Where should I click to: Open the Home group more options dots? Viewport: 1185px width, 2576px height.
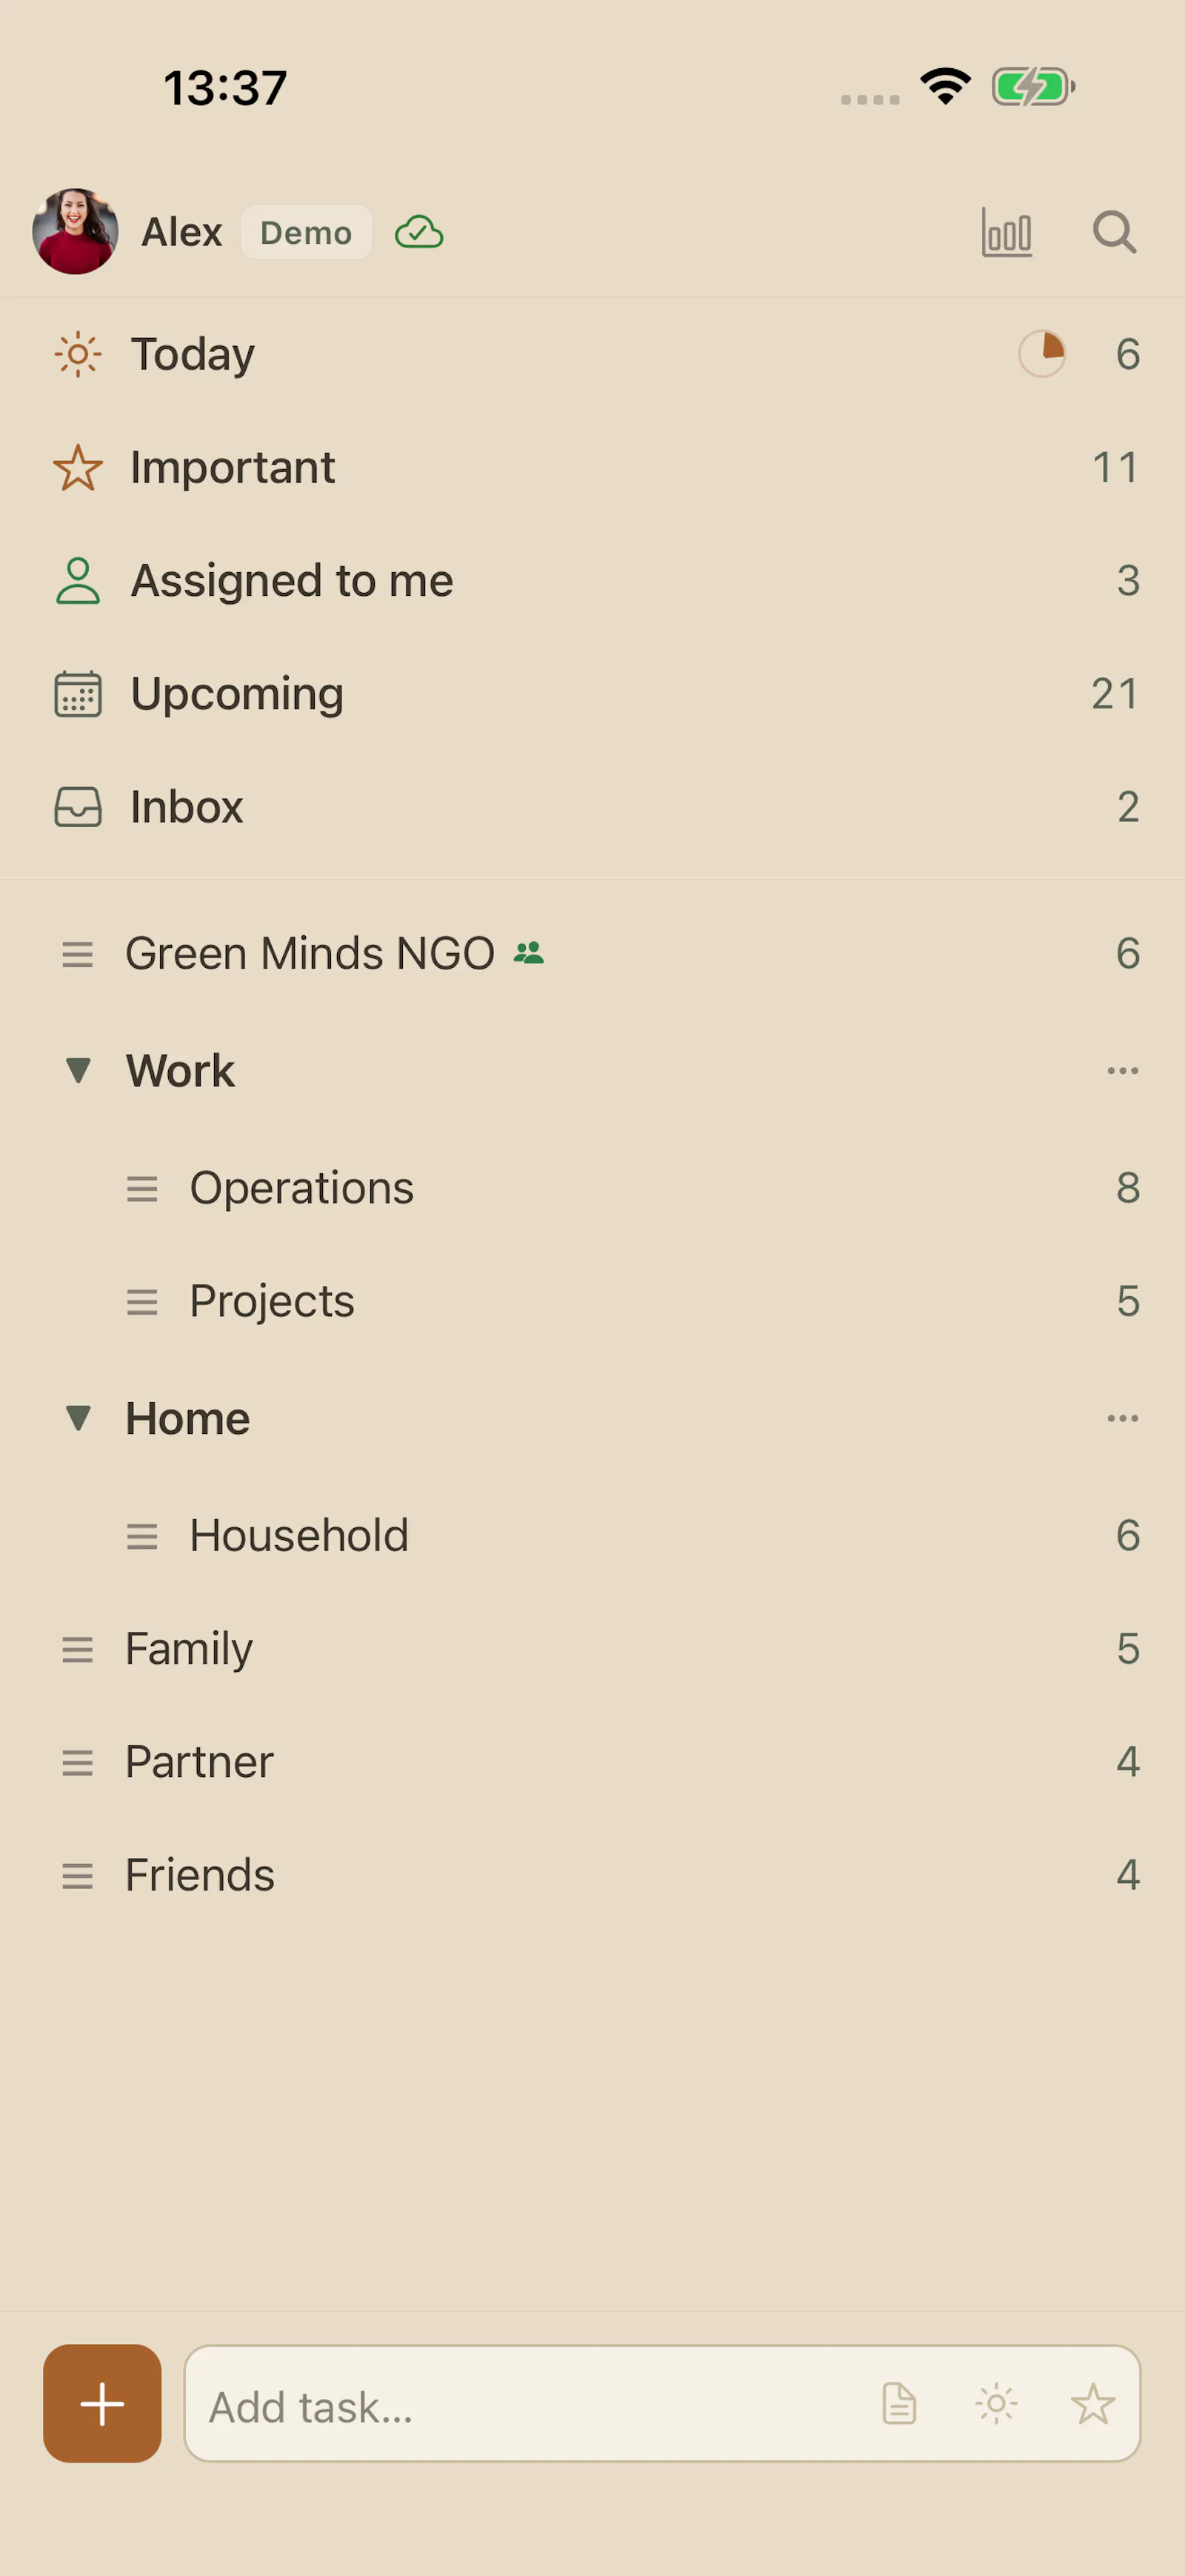(x=1122, y=1418)
